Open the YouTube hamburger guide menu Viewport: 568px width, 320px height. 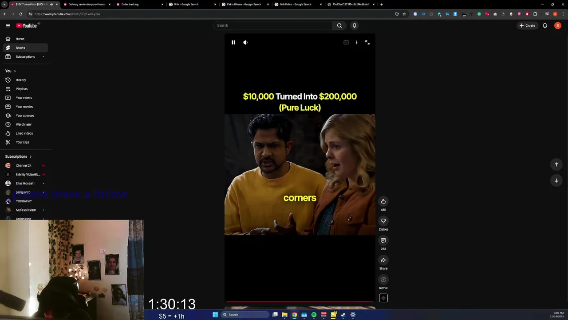point(8,26)
